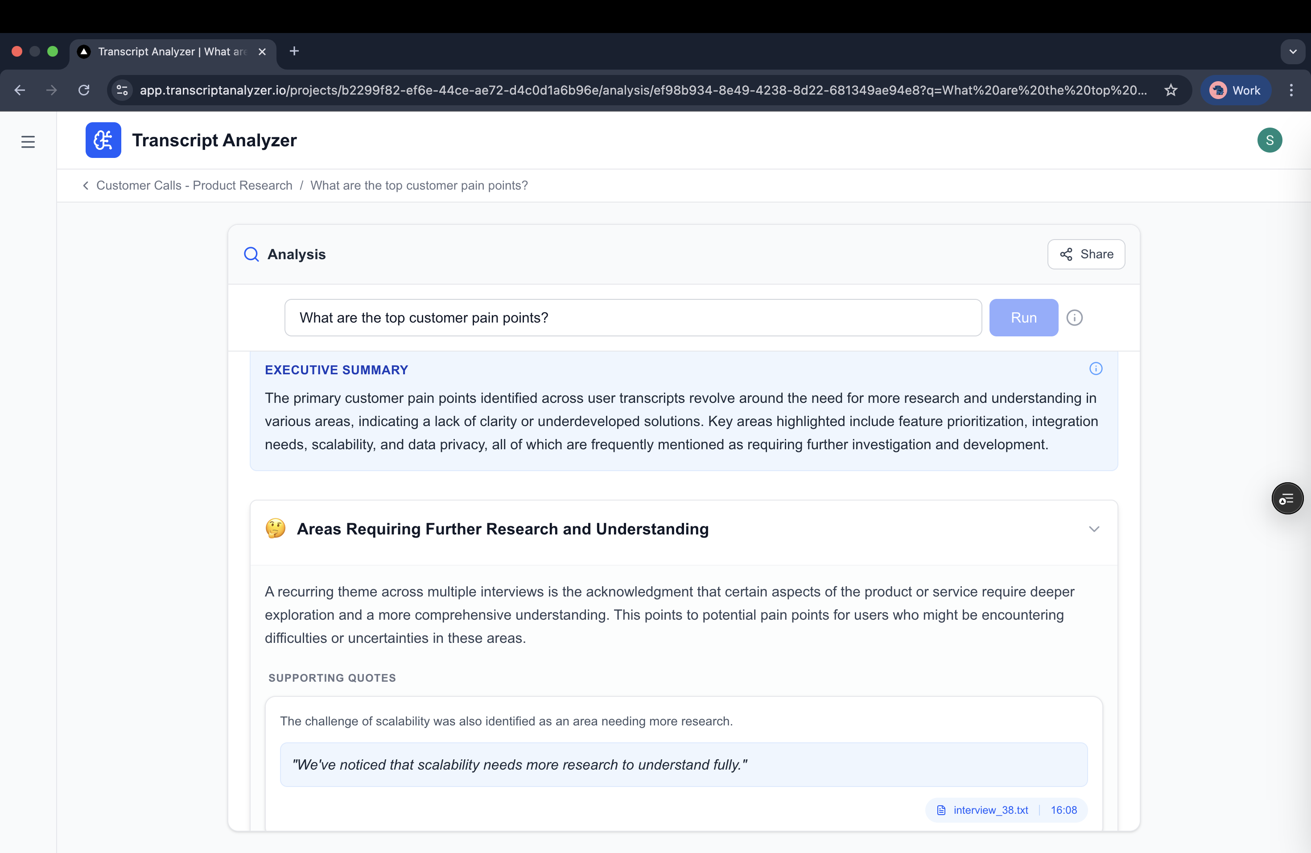Open the user account avatar

1270,140
